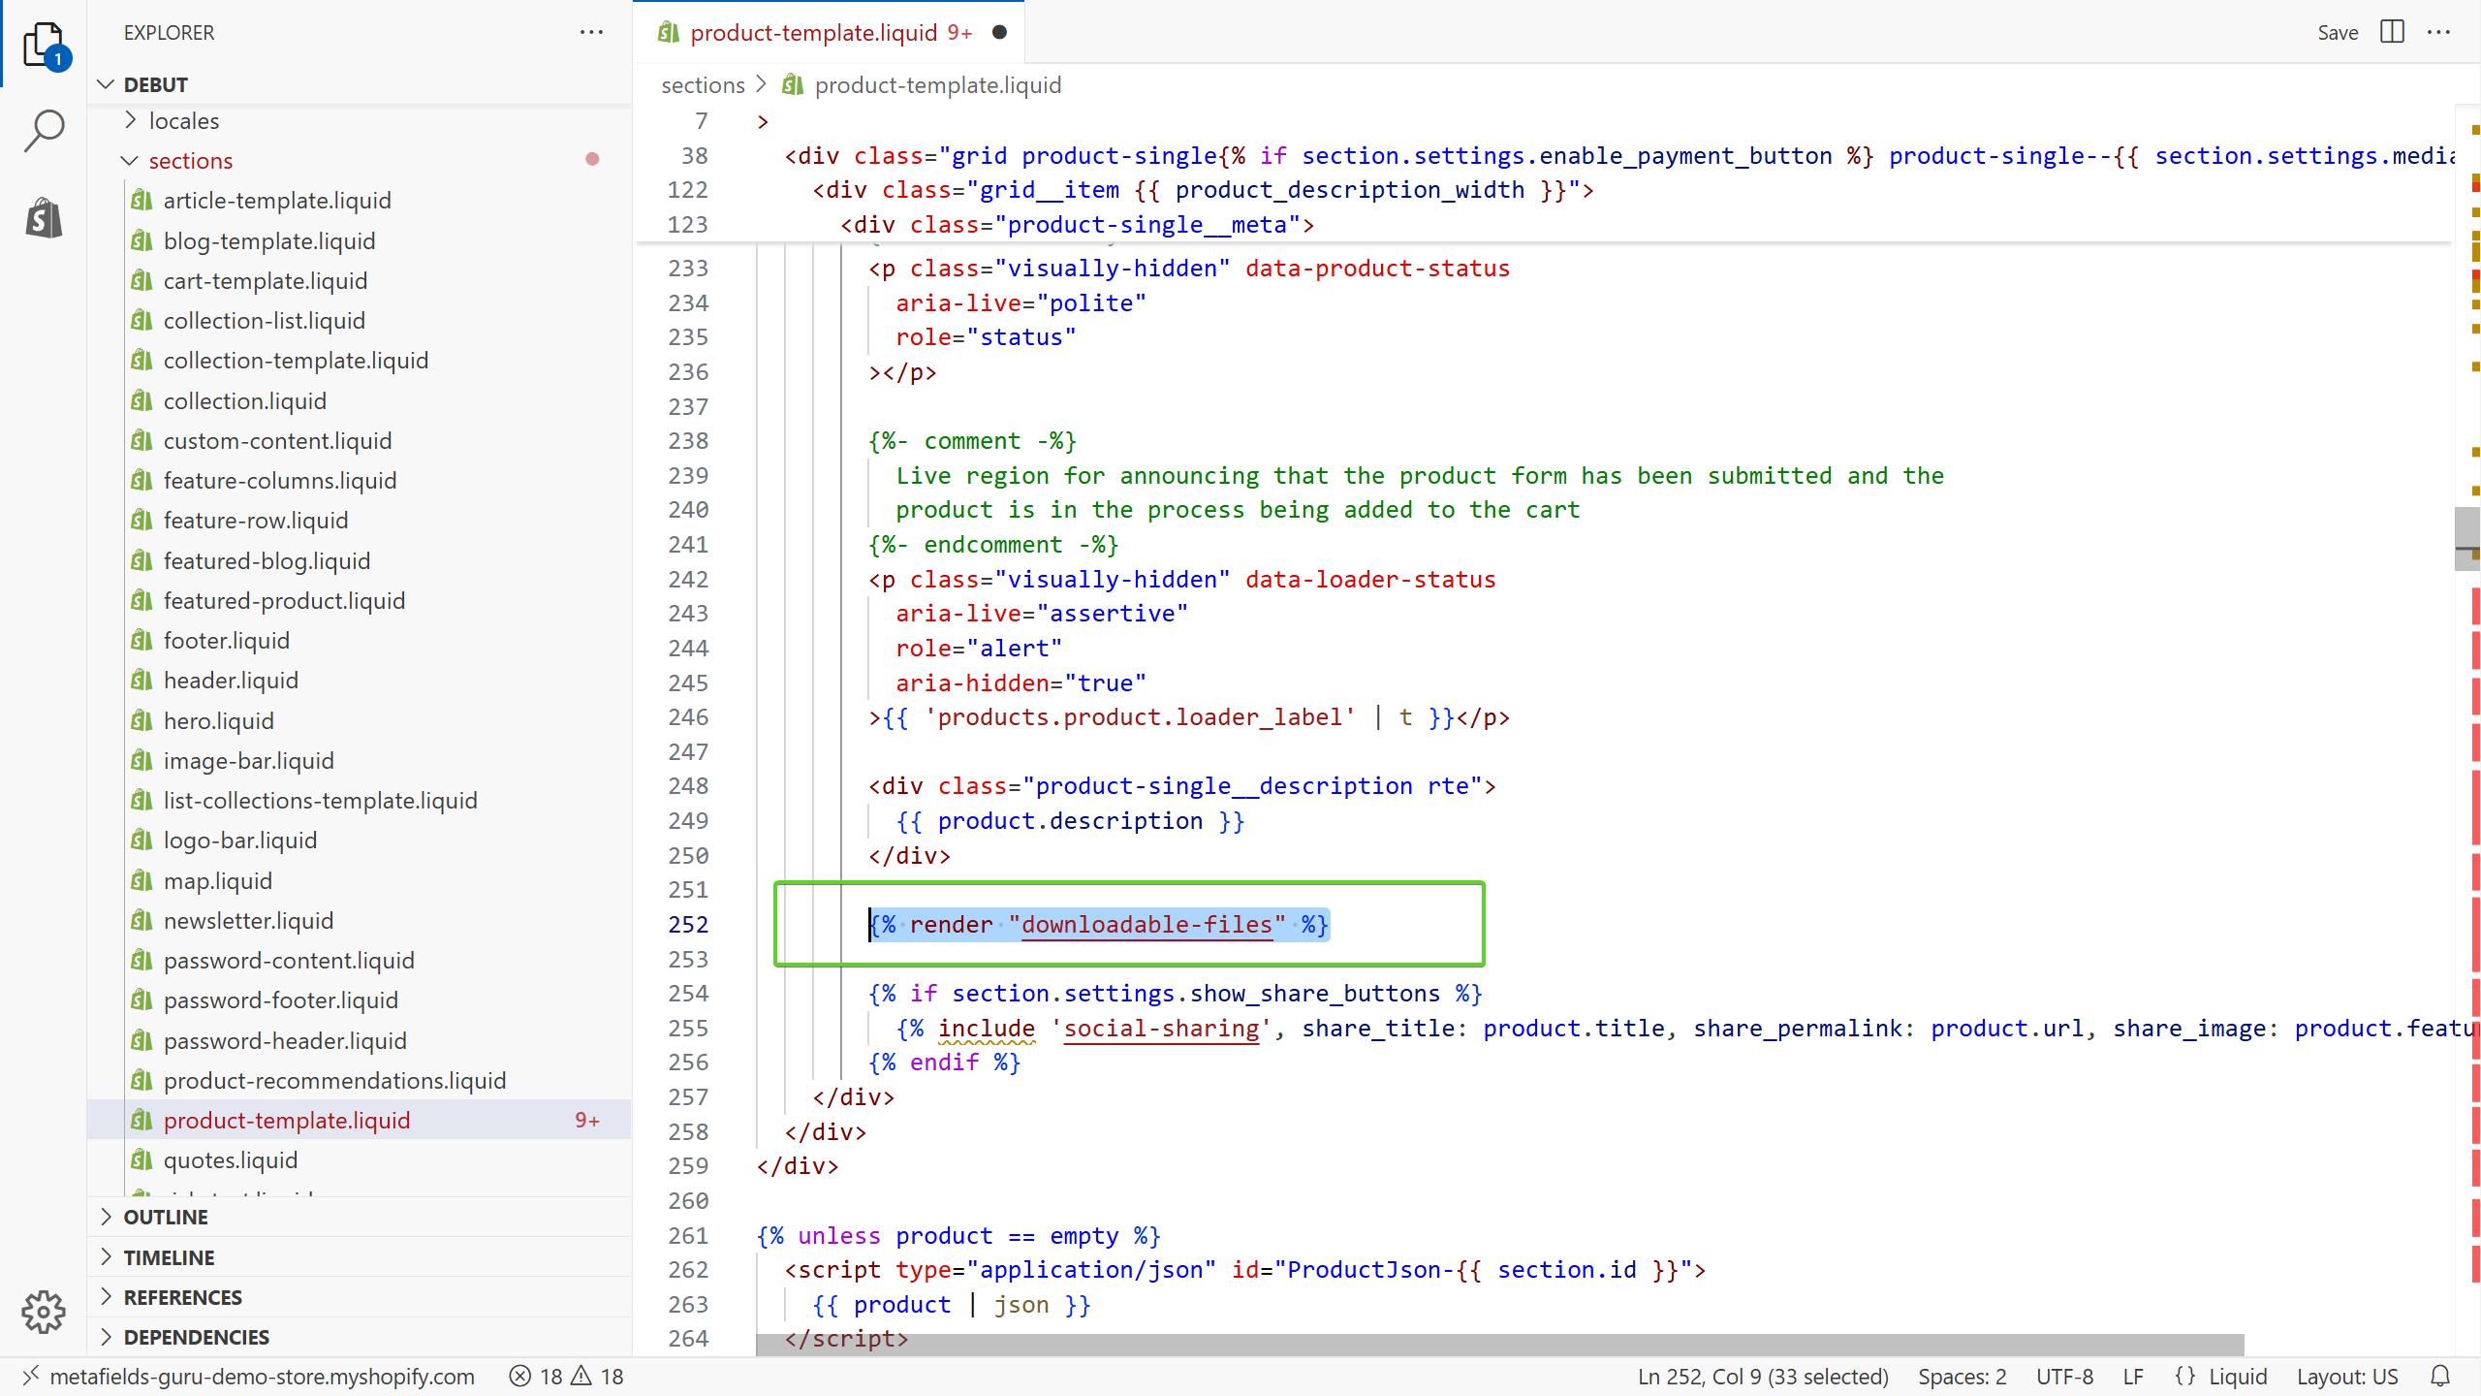Open editor more actions ellipsis menu

[x=2439, y=32]
